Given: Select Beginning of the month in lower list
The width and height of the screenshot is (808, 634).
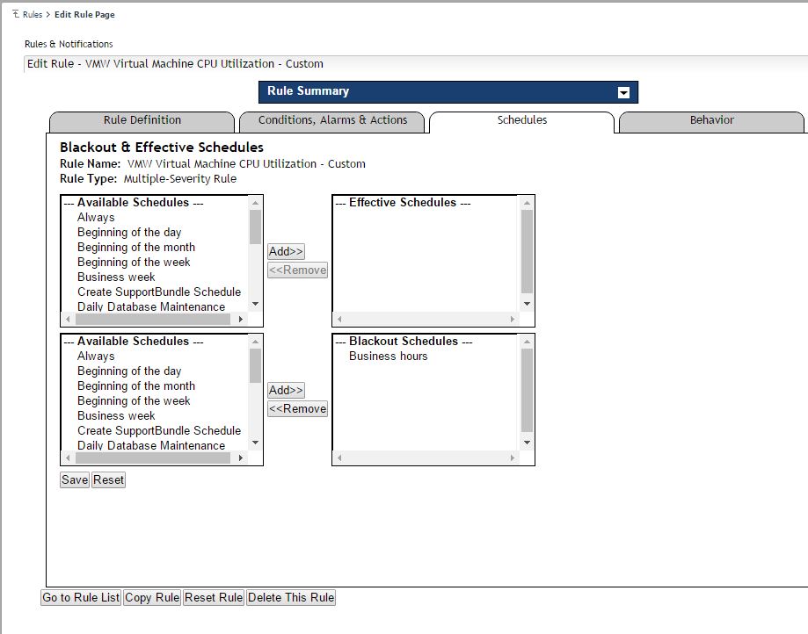Looking at the screenshot, I should (x=136, y=386).
